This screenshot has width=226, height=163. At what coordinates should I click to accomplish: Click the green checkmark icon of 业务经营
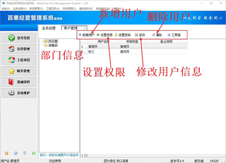pos(12,38)
